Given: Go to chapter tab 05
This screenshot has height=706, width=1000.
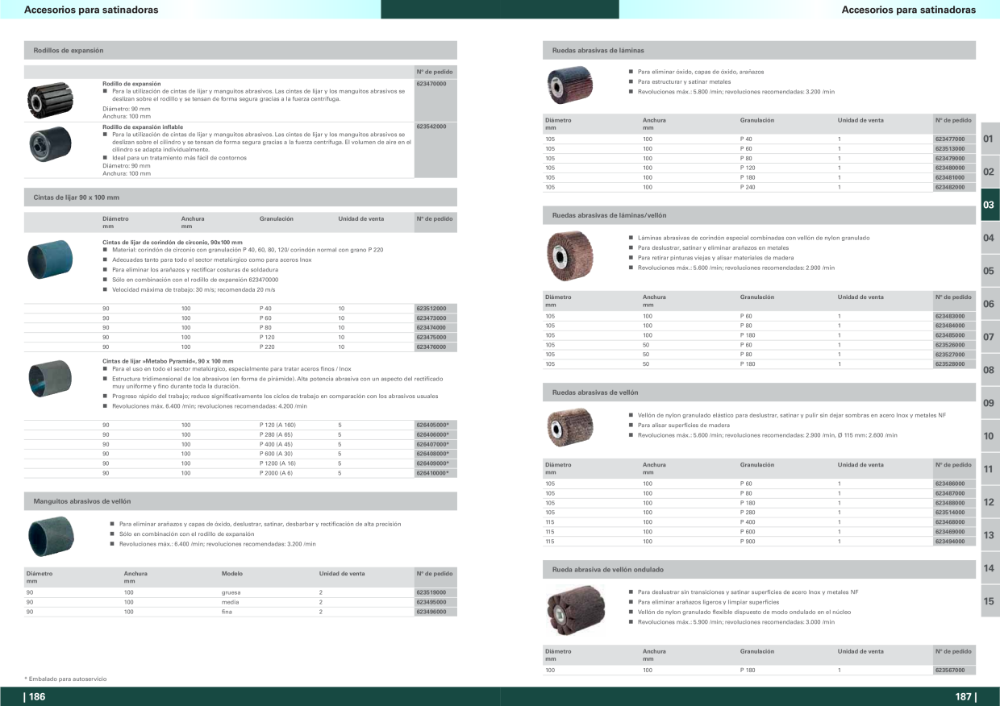Looking at the screenshot, I should pyautogui.click(x=989, y=272).
